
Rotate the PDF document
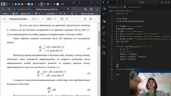[x=67, y=19]
